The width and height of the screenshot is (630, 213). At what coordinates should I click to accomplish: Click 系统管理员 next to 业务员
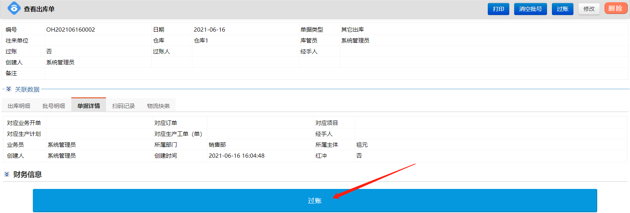coord(61,145)
